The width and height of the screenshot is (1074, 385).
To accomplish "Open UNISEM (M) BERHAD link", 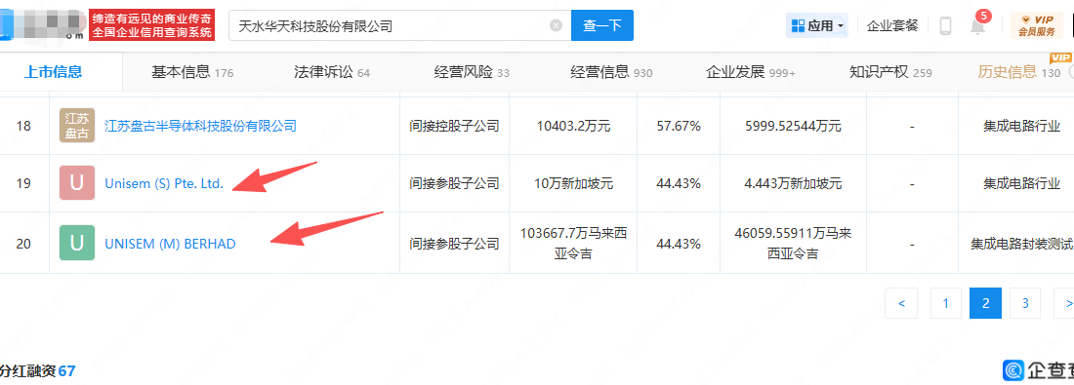I will [x=170, y=244].
